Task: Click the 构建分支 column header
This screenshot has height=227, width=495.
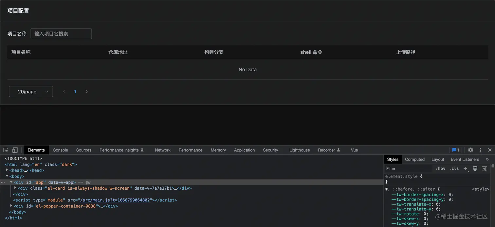Action: [214, 52]
